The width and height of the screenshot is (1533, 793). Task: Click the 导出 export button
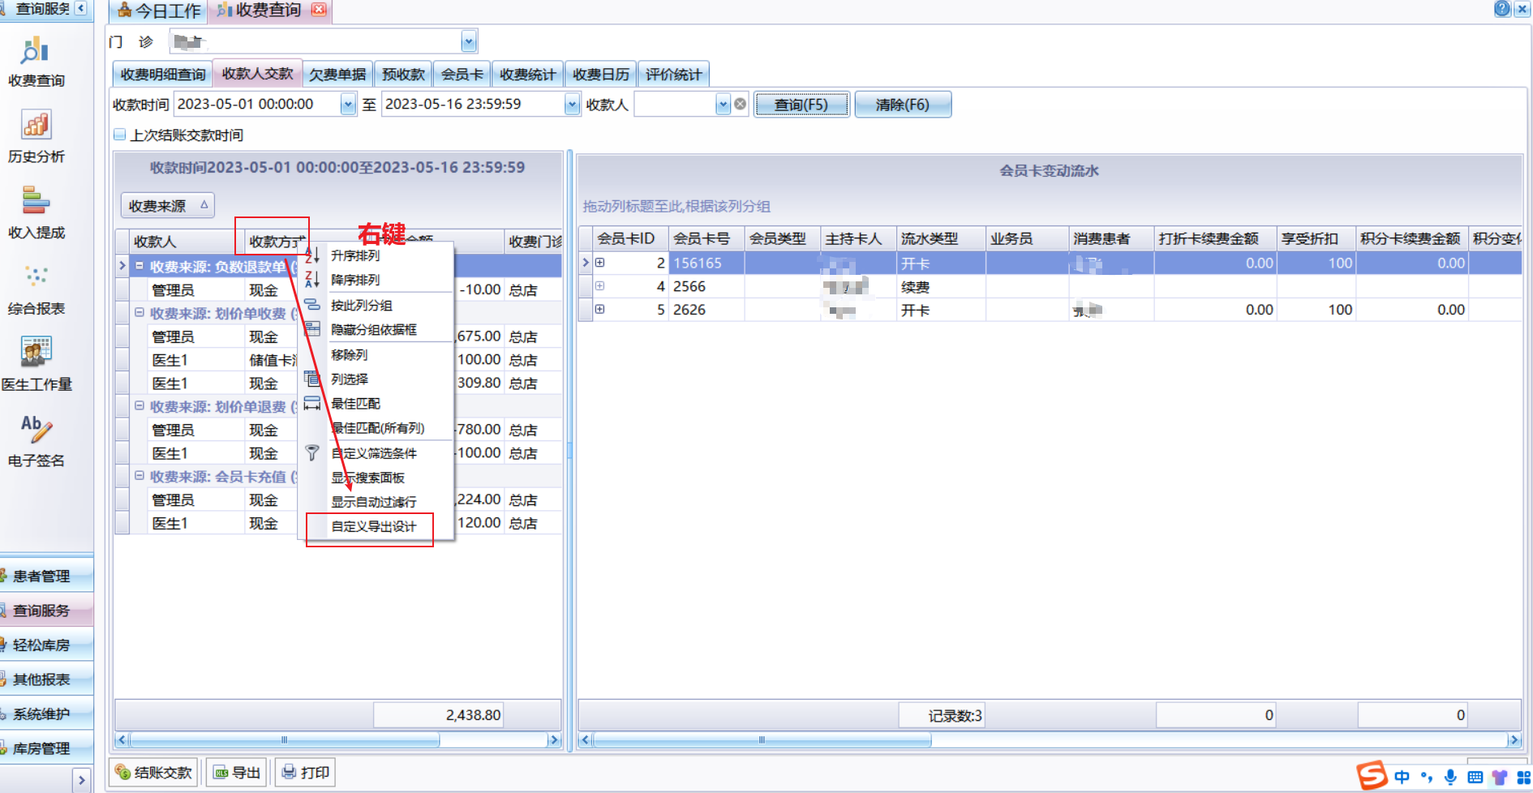pyautogui.click(x=236, y=773)
